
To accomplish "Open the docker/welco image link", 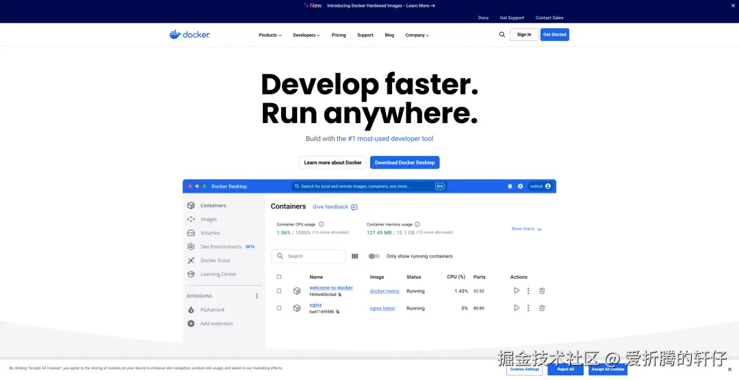I will 385,291.
